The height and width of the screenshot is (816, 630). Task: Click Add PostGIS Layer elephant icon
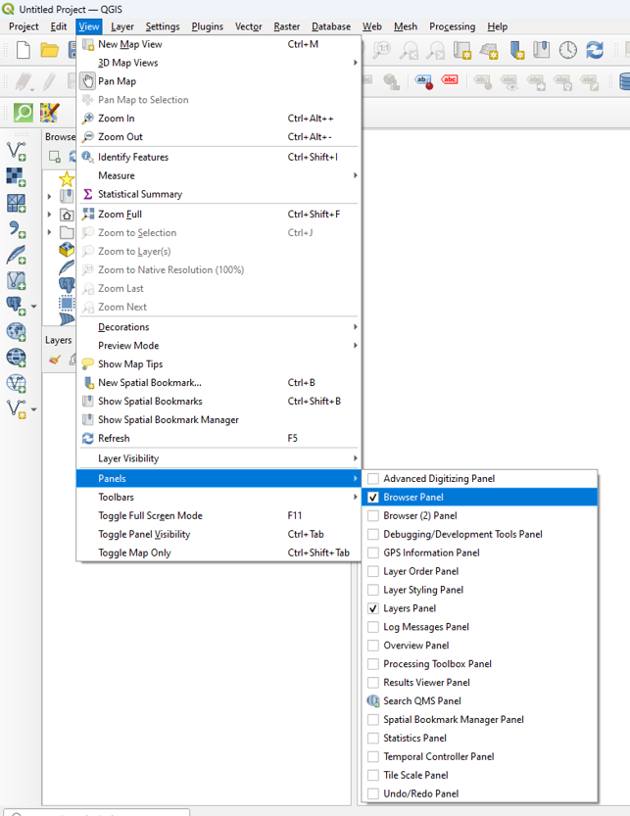point(16,306)
